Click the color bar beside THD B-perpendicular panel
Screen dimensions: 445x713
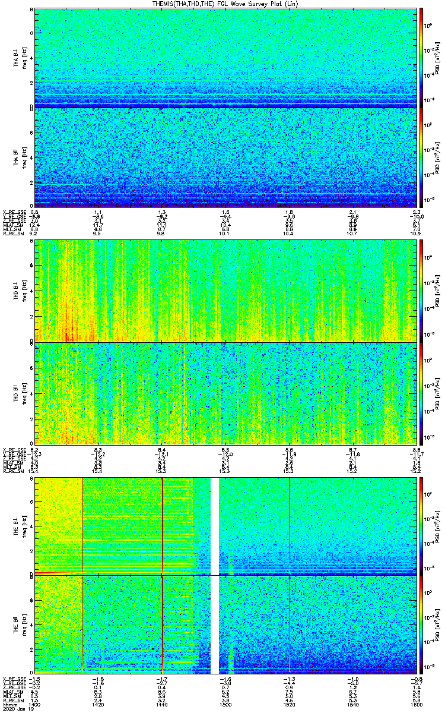point(421,290)
